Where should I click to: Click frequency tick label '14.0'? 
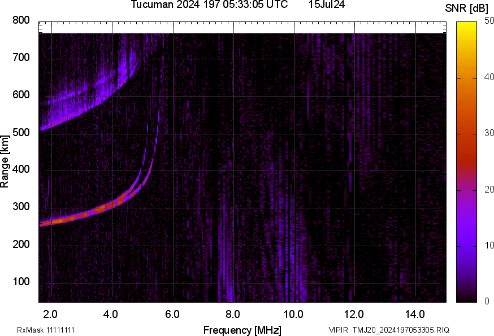point(415,315)
